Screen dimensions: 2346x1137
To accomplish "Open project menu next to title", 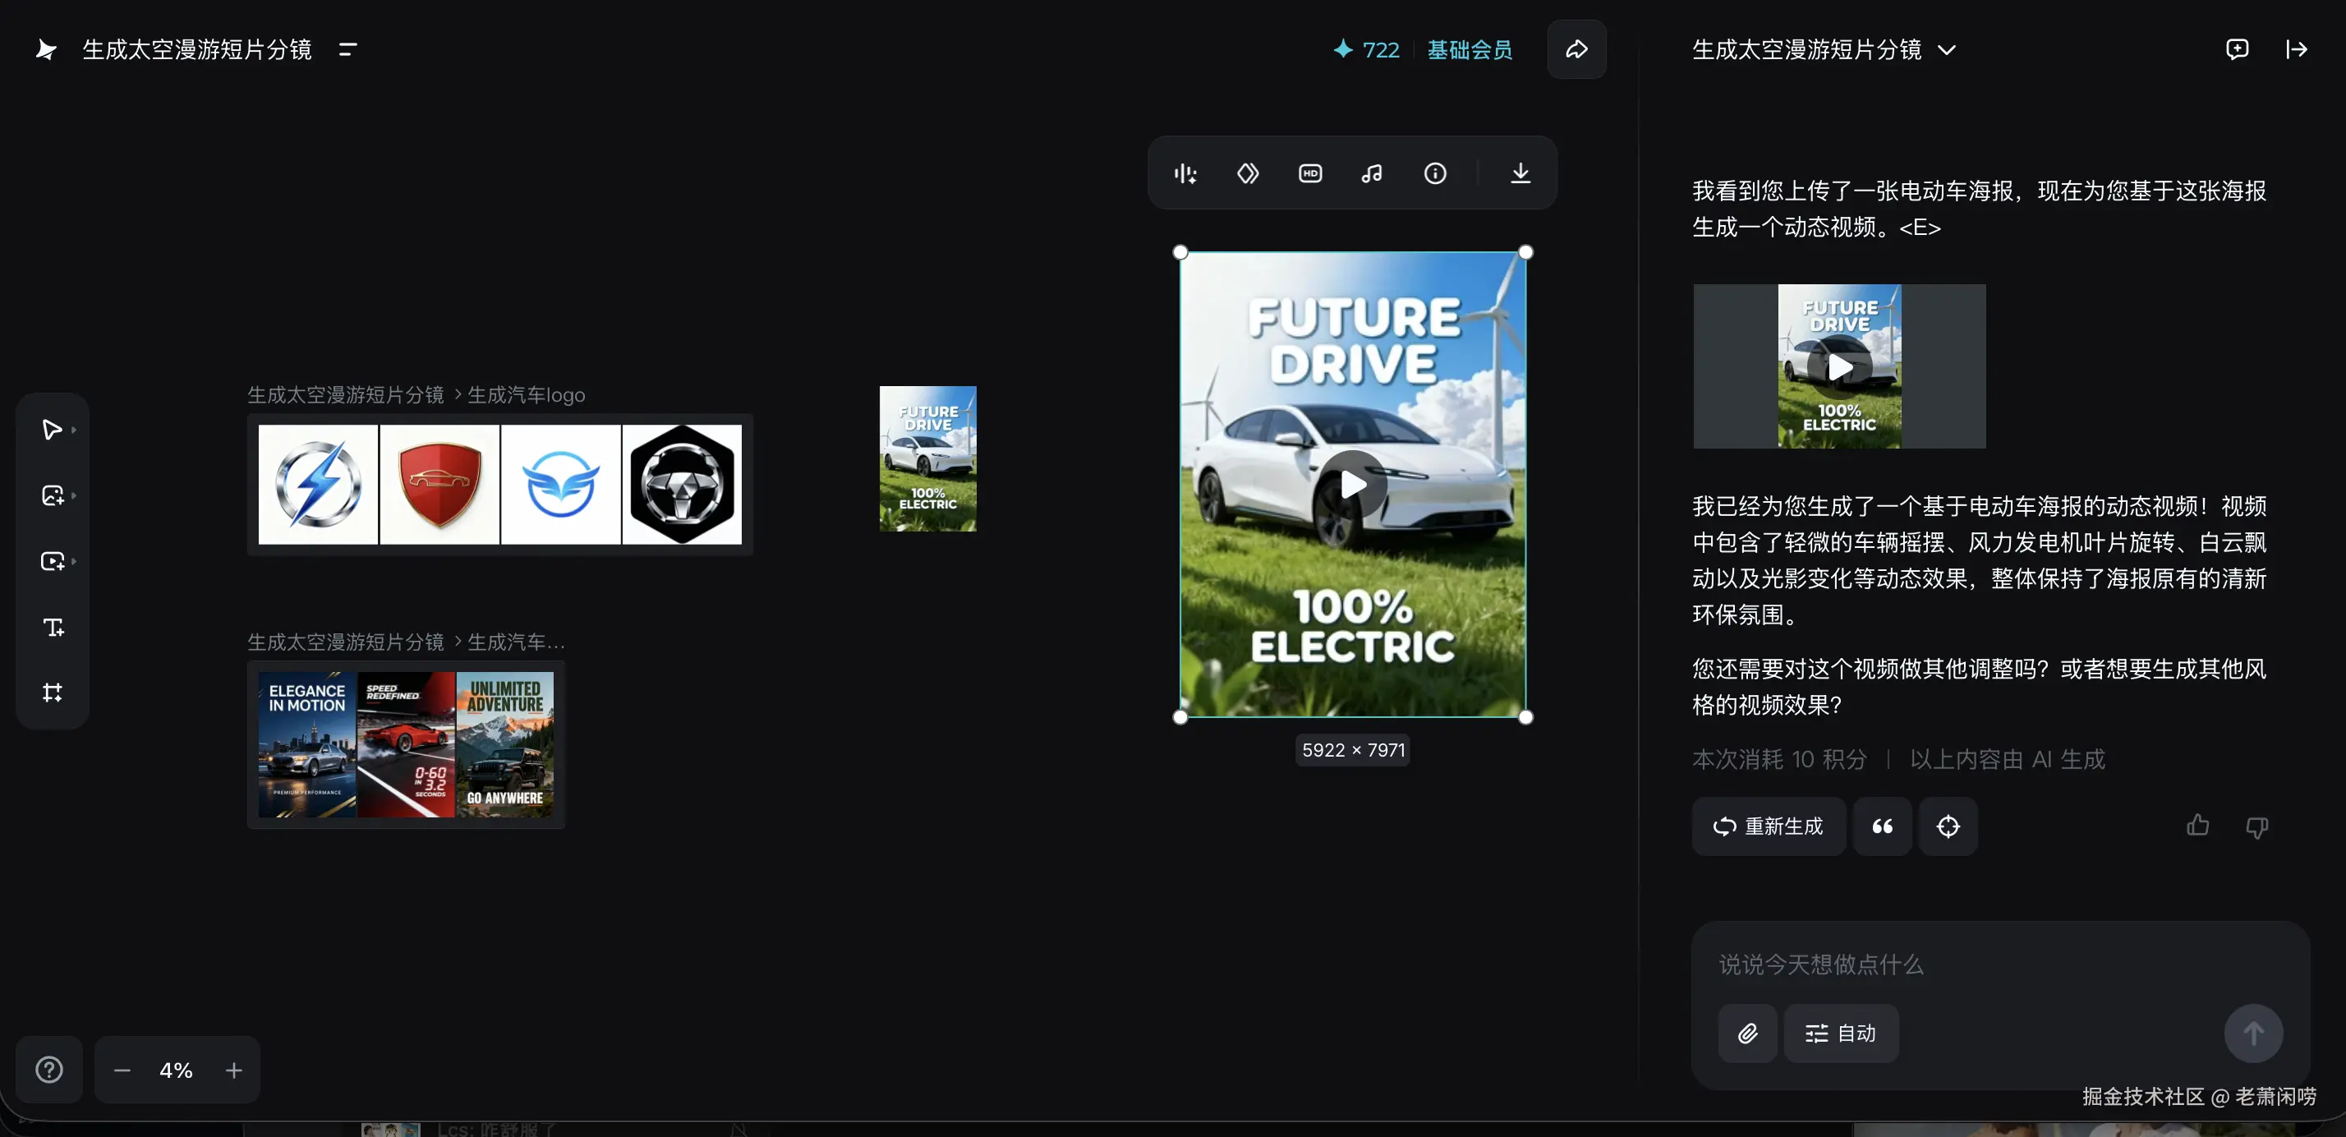I will pos(347,49).
